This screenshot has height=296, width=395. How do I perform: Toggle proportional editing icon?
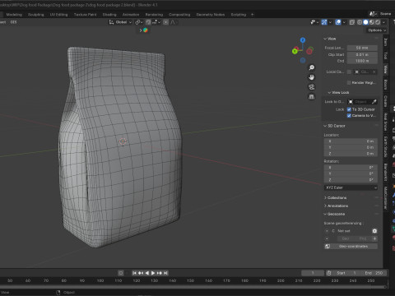click(x=165, y=22)
